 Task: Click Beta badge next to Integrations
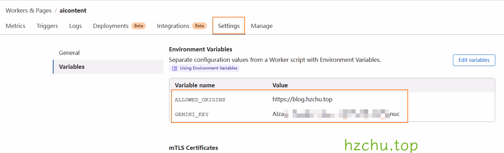[199, 26]
